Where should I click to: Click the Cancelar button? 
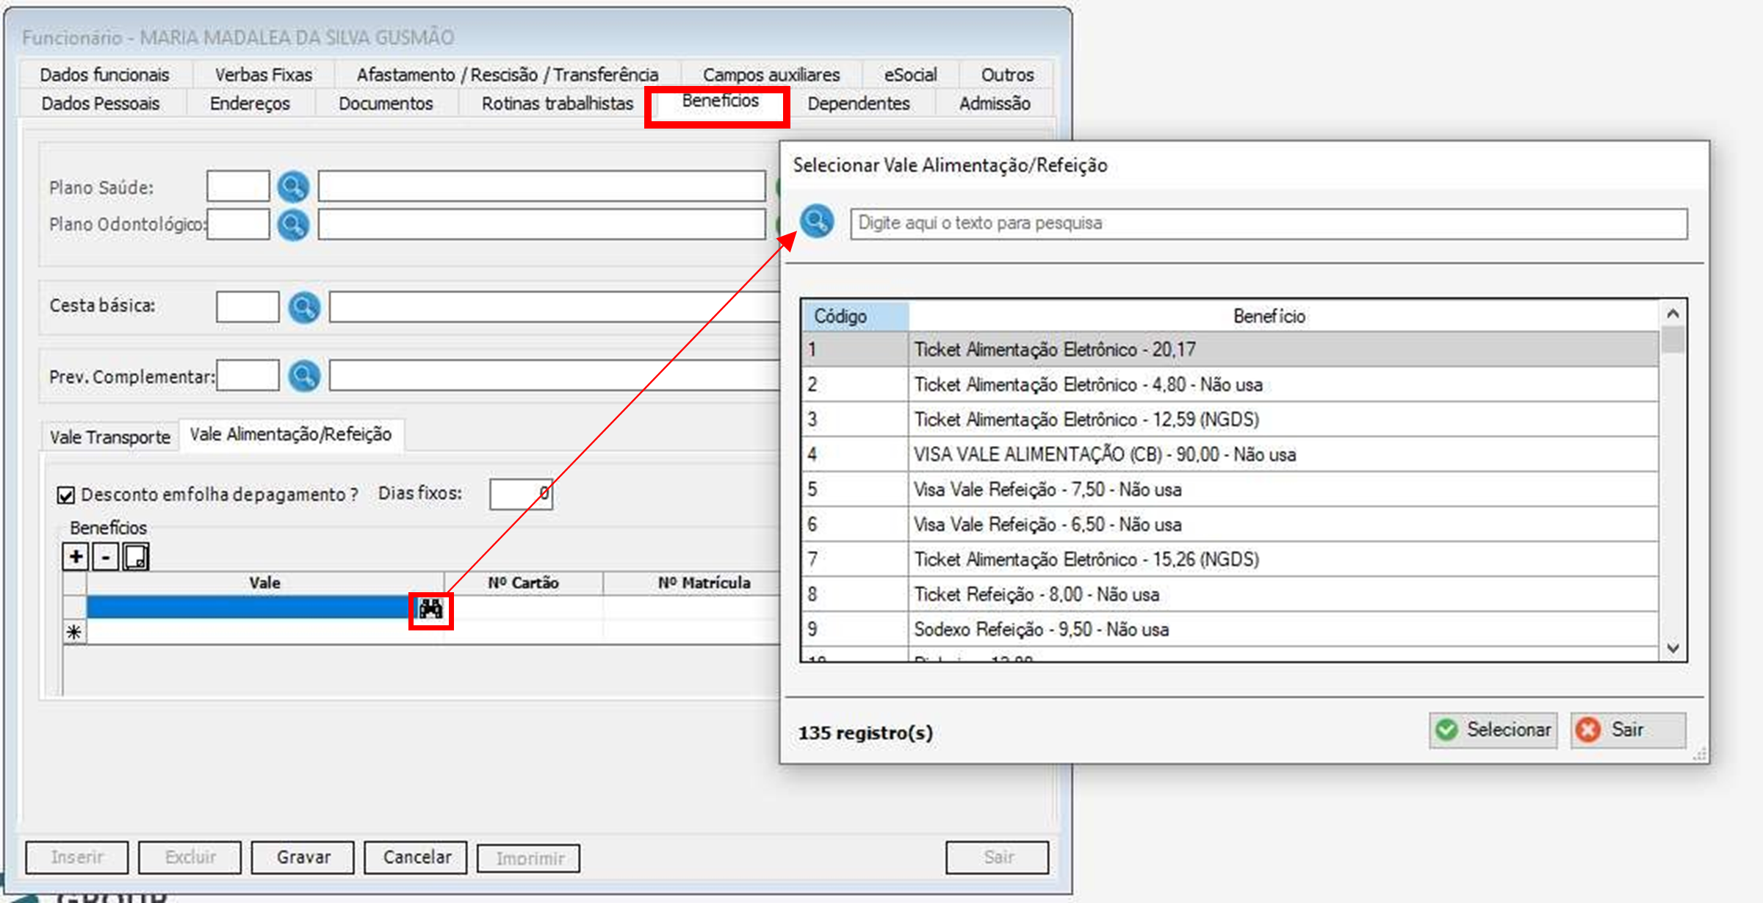pyautogui.click(x=416, y=857)
